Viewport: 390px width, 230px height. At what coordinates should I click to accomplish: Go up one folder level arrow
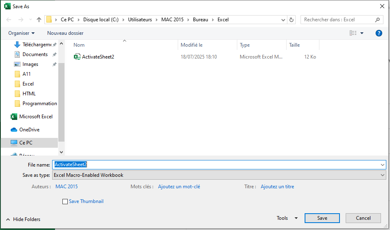pyautogui.click(x=39, y=20)
